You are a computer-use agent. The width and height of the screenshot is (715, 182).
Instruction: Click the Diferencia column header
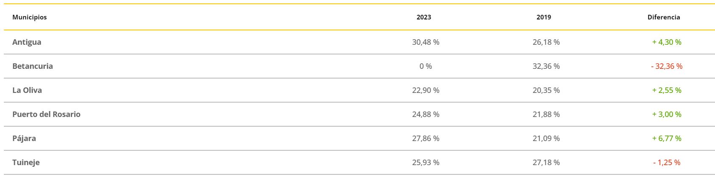[x=664, y=17]
